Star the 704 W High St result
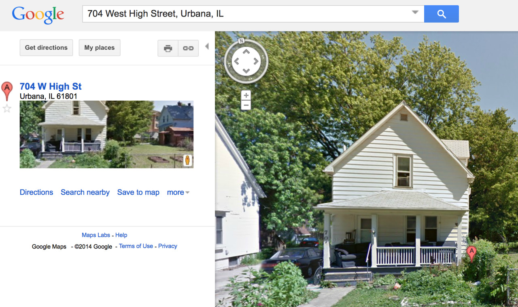Viewport: 518px width, 307px height. click(7, 108)
